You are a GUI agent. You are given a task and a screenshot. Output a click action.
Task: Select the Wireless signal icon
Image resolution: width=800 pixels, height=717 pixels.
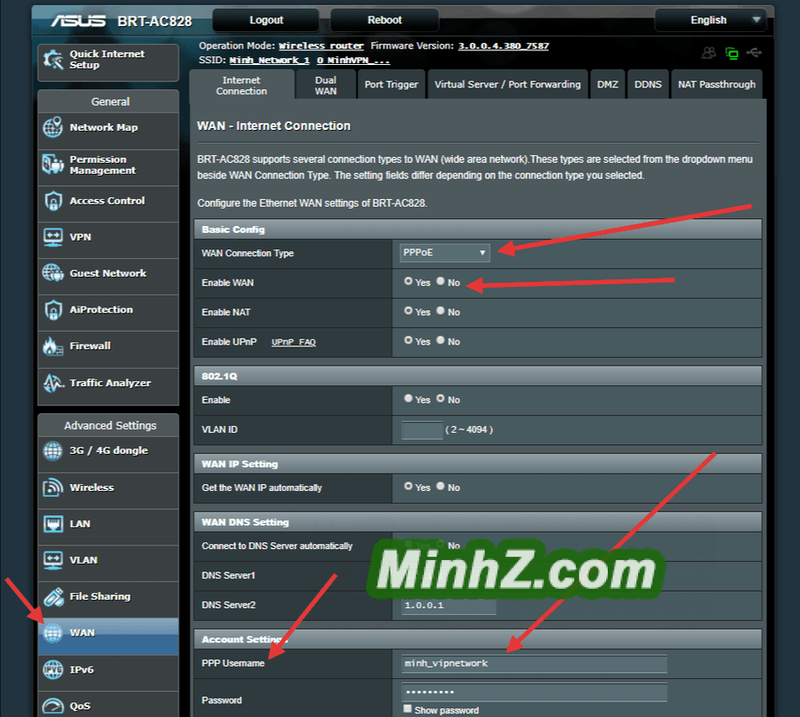coord(53,488)
